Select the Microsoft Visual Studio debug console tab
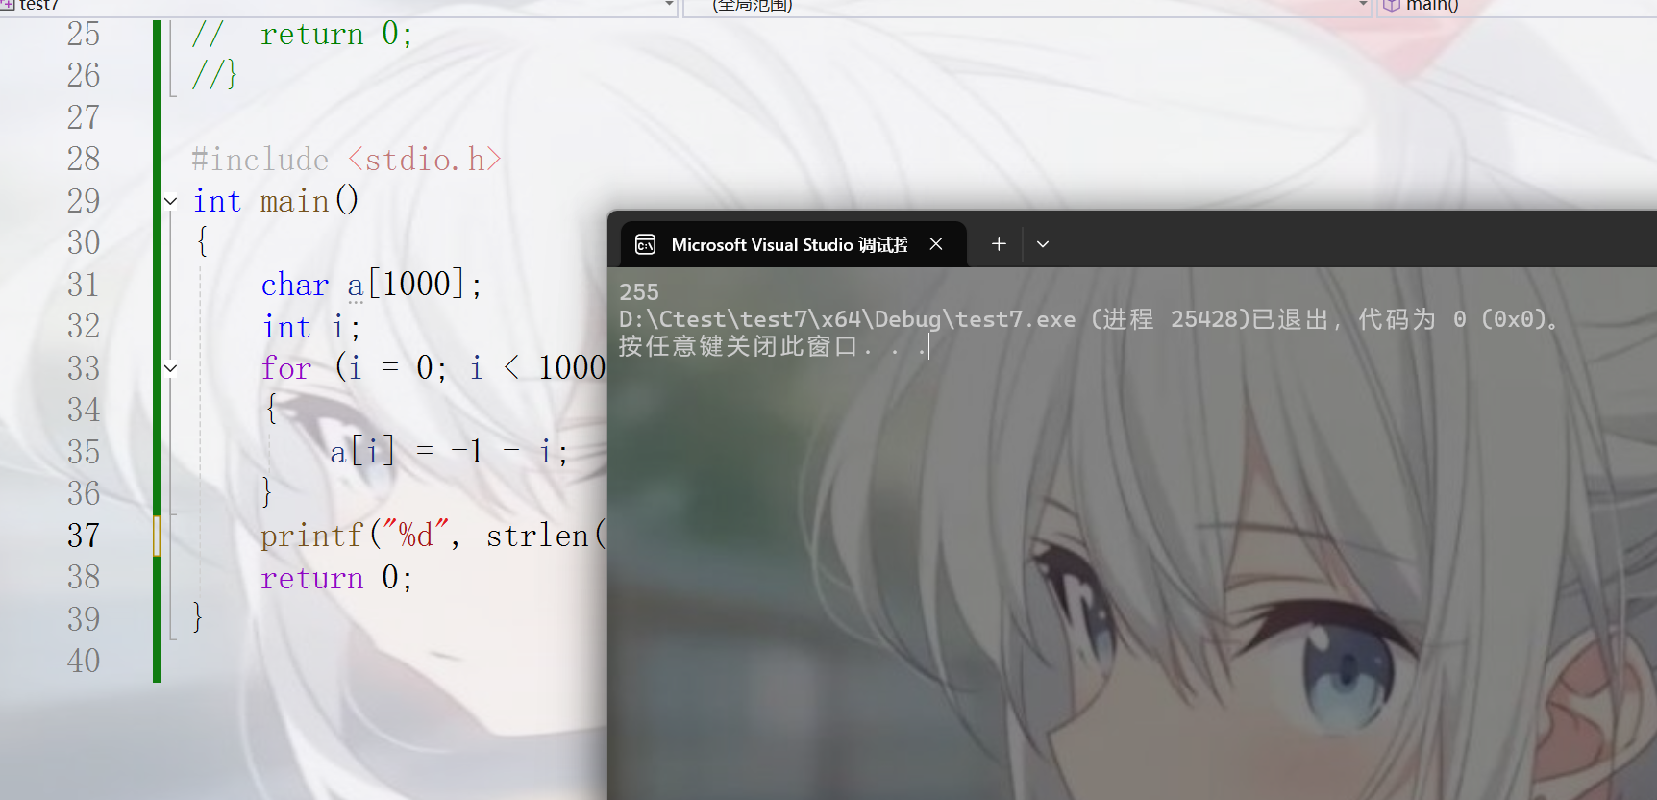This screenshot has width=1657, height=800. tap(794, 244)
